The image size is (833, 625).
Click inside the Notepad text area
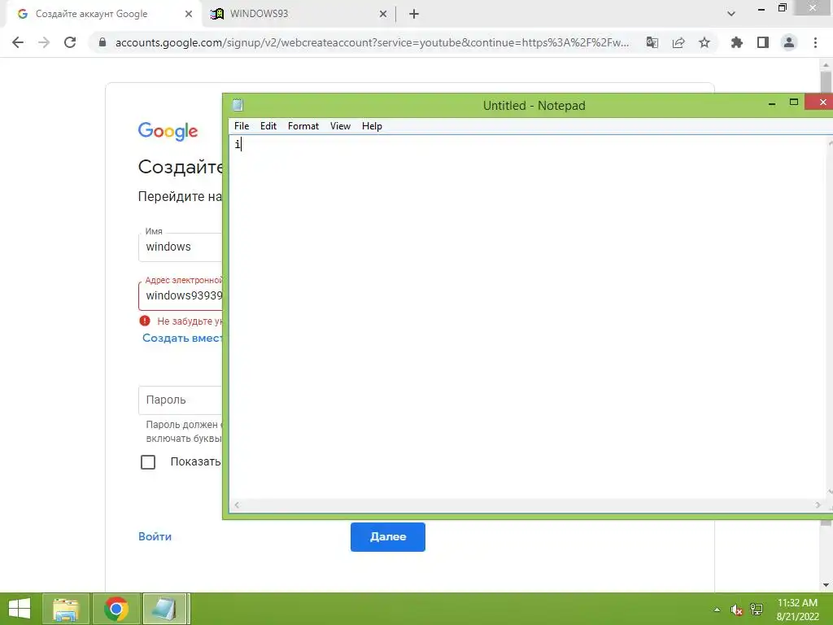point(528,318)
